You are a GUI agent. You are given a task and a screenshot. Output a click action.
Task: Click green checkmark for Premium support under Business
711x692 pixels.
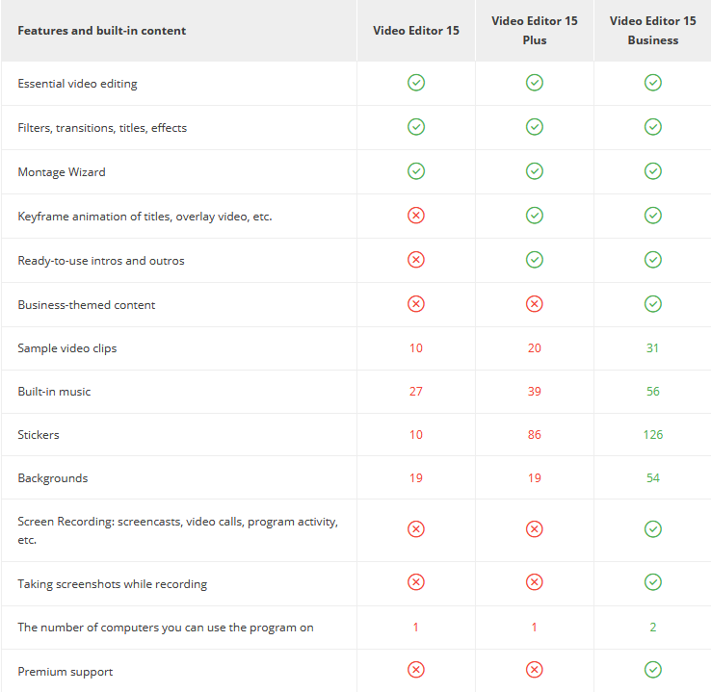pos(652,670)
